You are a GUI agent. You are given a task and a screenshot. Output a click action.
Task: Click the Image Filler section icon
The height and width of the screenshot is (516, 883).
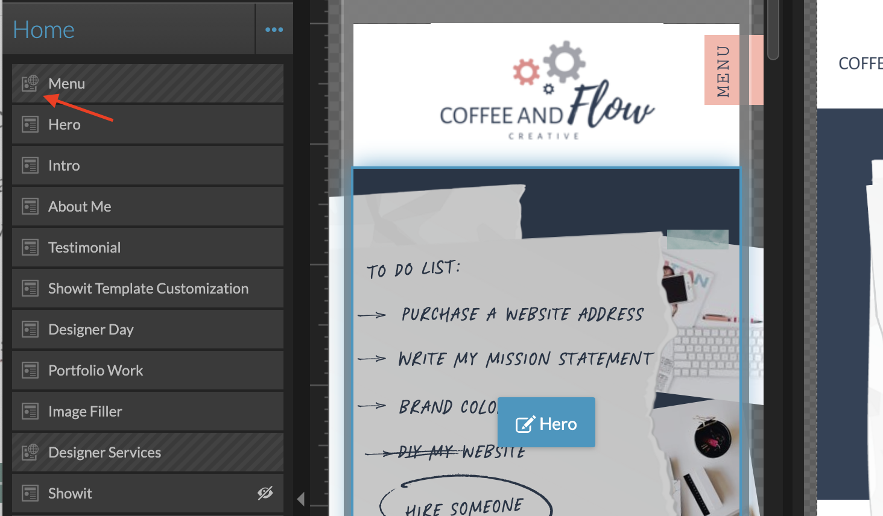(x=29, y=411)
